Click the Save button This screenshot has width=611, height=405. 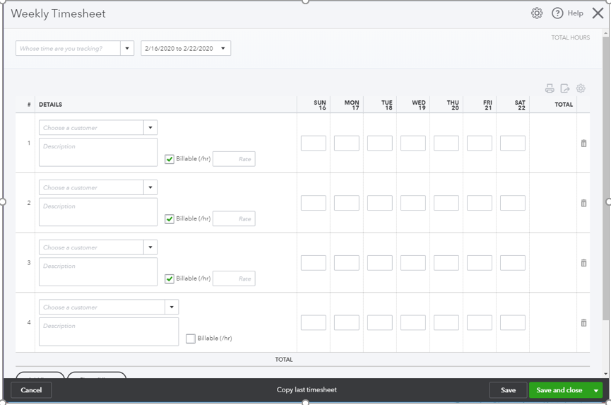tap(508, 390)
